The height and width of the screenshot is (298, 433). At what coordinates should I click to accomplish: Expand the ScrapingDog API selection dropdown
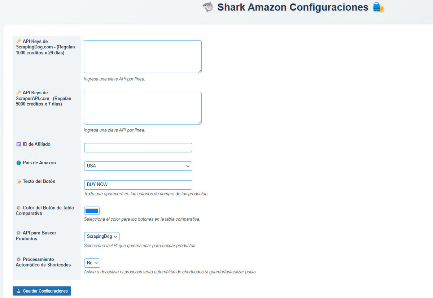point(101,237)
